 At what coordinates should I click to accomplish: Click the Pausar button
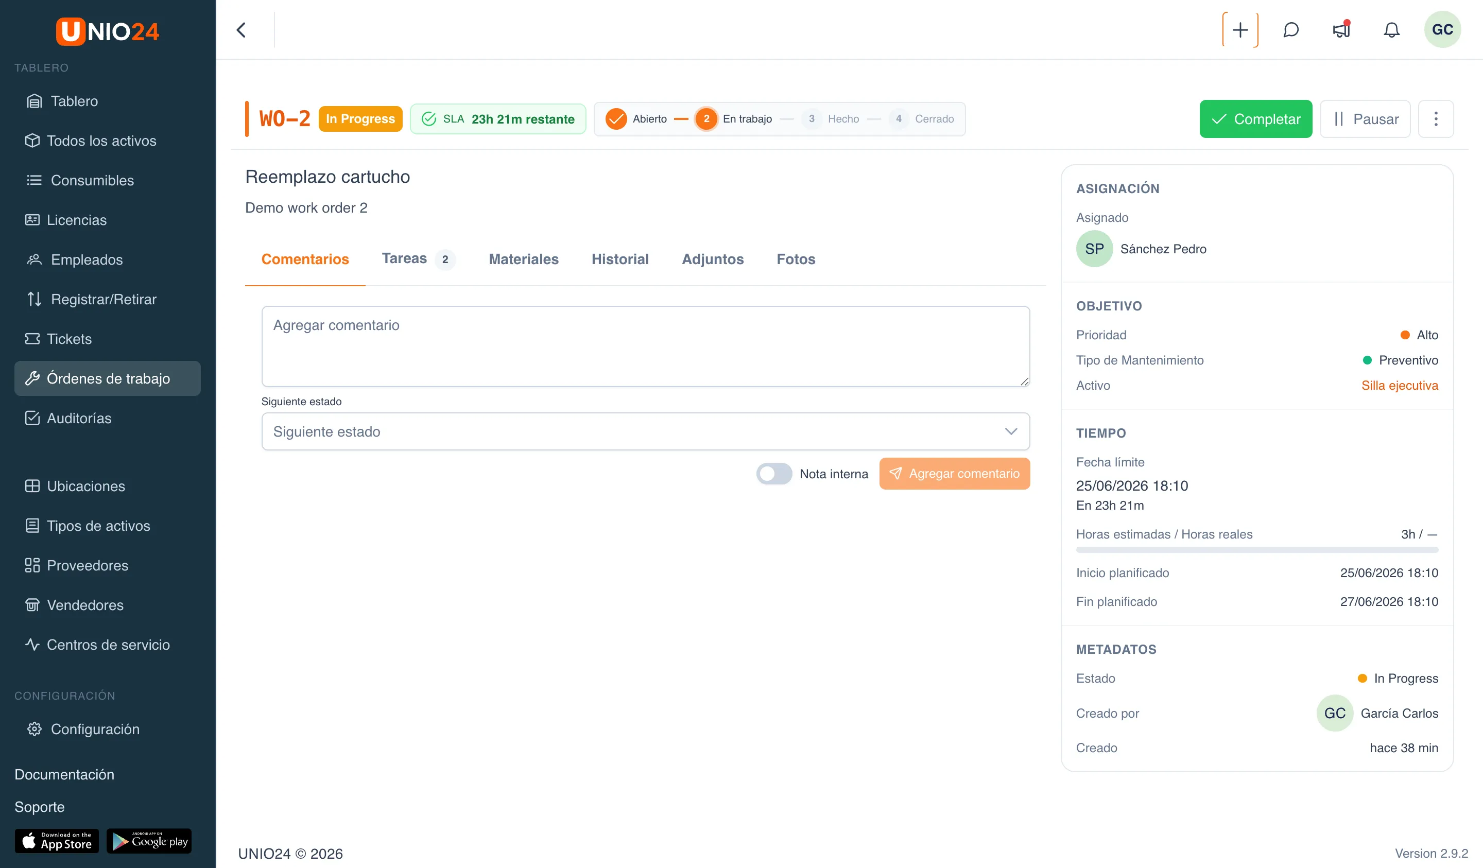click(1365, 119)
